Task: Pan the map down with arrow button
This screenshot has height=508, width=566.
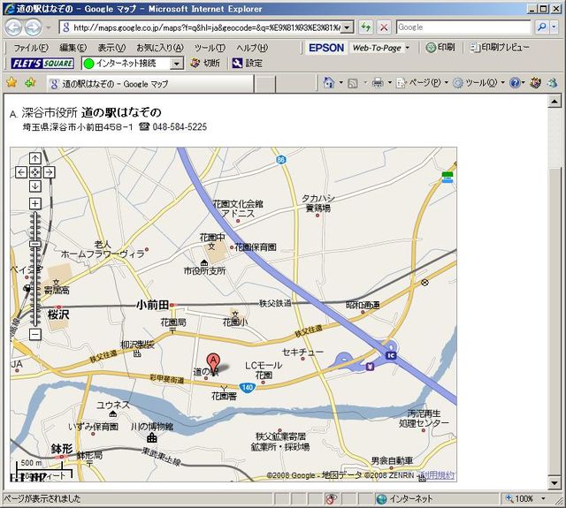Action: [35, 186]
